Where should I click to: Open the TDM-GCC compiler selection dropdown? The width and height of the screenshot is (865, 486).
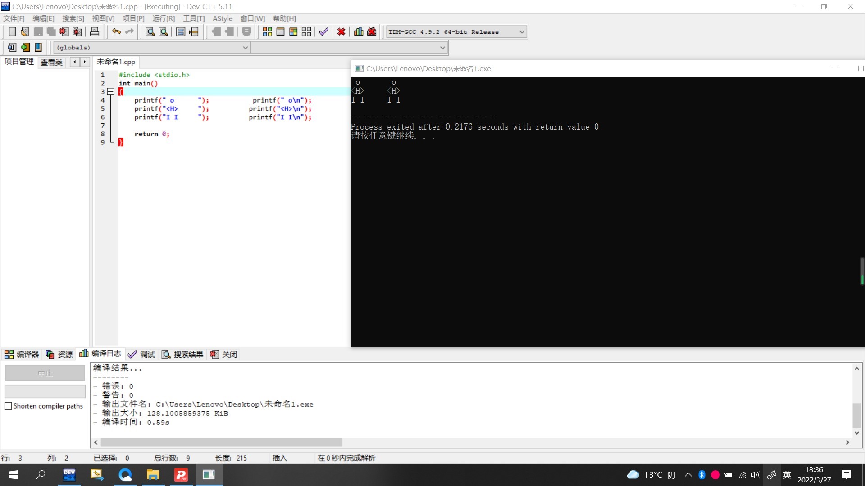click(522, 32)
